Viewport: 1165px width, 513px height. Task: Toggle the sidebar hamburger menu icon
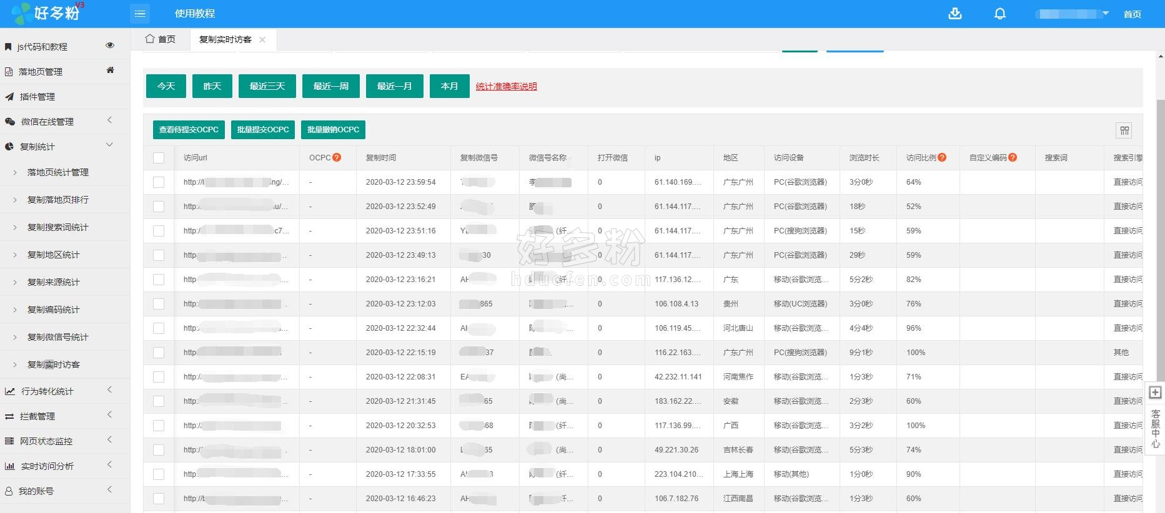140,14
